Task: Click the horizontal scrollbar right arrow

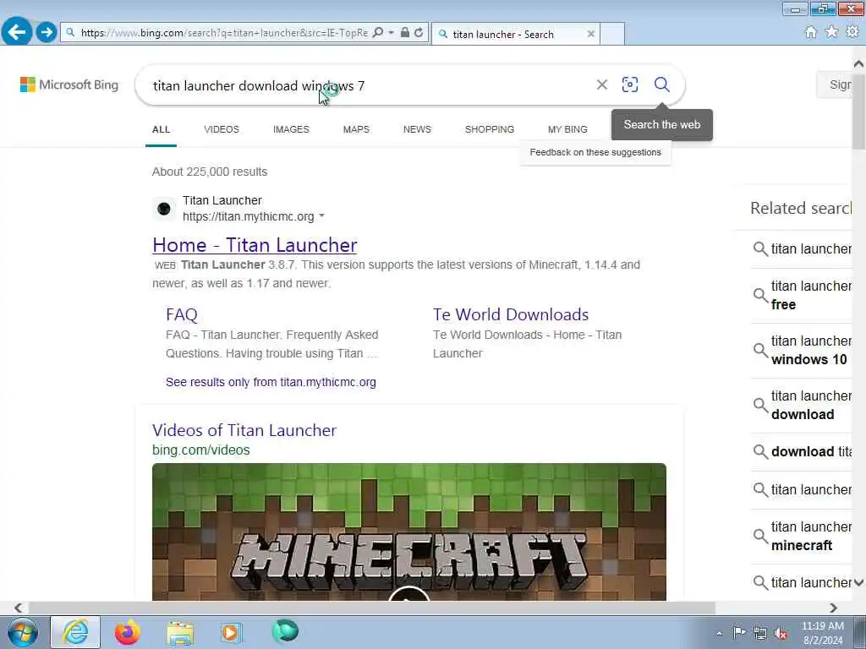Action: [833, 608]
